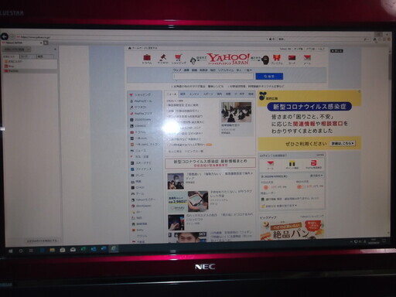Switch to the Feeds tab in Favorites panel

28,56
